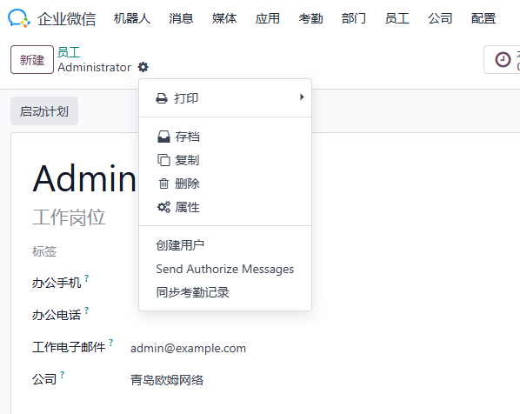Open the gear actions icon beside Administrator
The width and height of the screenshot is (520, 414).
tap(143, 67)
